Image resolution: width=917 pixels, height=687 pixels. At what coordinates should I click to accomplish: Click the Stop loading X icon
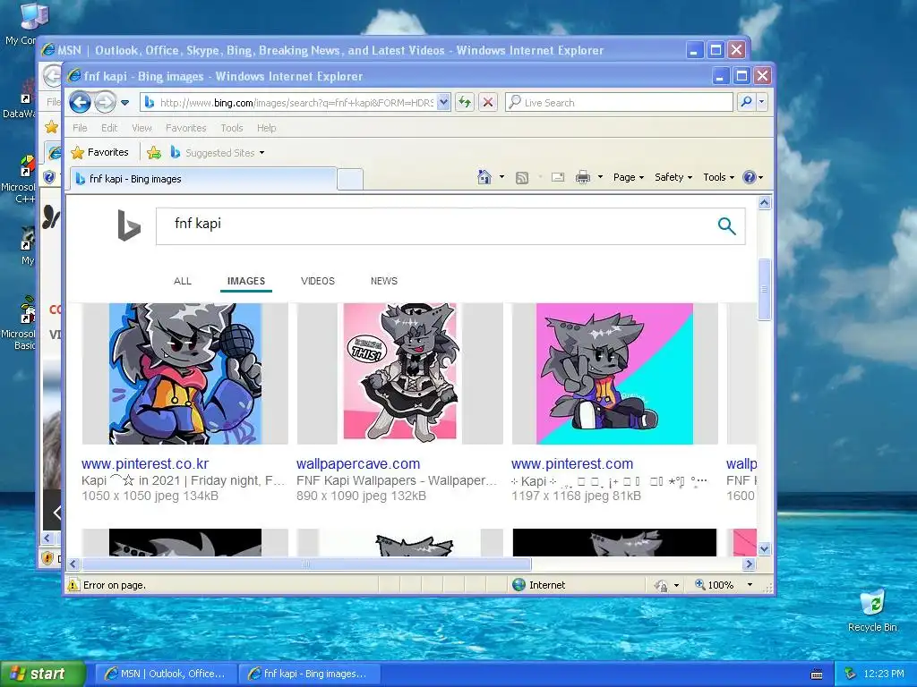(488, 103)
